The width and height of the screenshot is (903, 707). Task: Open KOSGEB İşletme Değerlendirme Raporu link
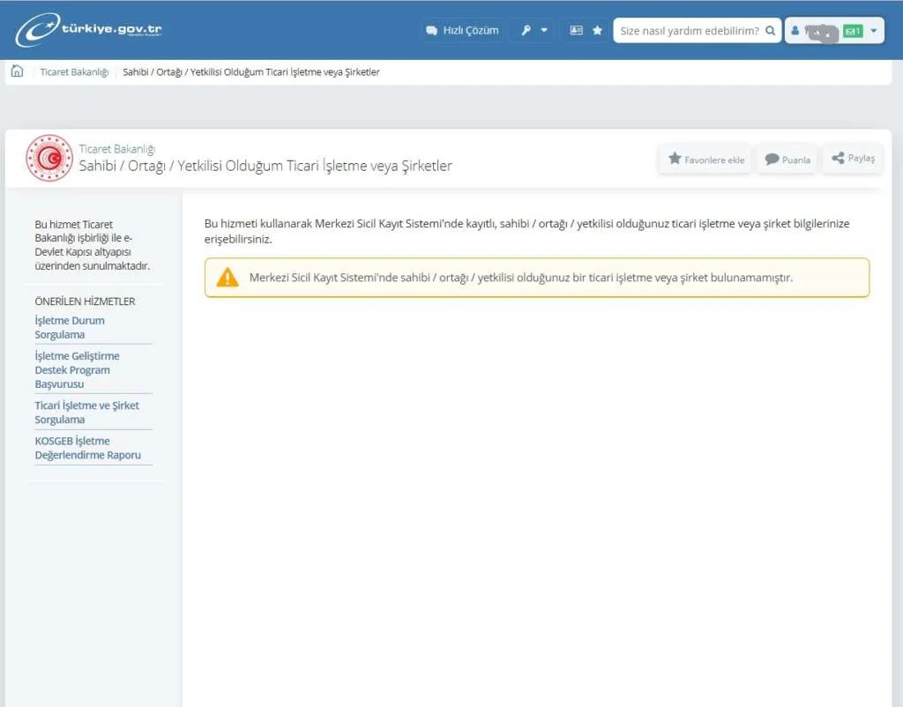(87, 448)
